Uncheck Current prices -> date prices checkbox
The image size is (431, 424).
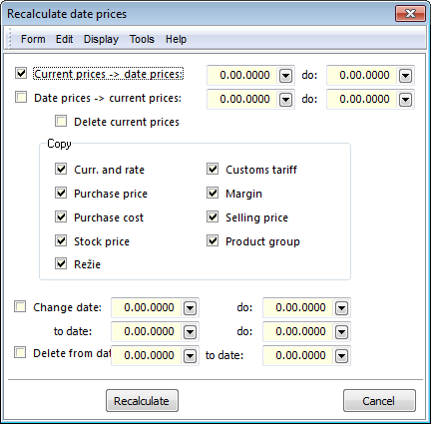21,73
